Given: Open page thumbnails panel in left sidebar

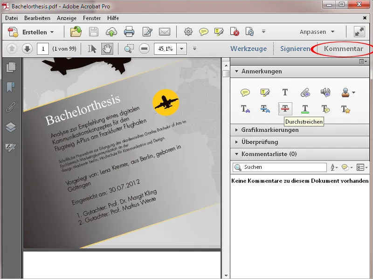Looking at the screenshot, I should coord(11,67).
